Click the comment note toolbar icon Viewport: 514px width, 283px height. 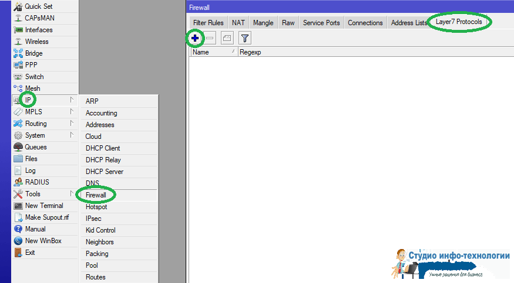[227, 38]
